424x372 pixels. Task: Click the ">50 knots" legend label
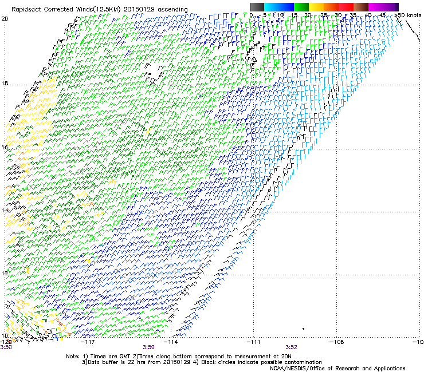coord(407,15)
